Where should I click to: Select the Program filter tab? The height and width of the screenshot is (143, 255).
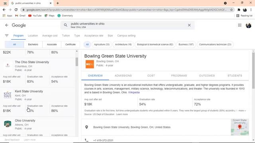[x=18, y=36]
